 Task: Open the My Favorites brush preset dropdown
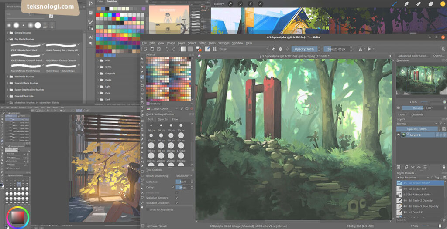(413, 178)
